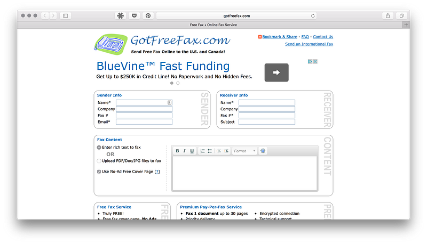Screen dimensions: 427x244
Task: Select Upload PDF/Doc/JPG files to fax
Action: 99,161
